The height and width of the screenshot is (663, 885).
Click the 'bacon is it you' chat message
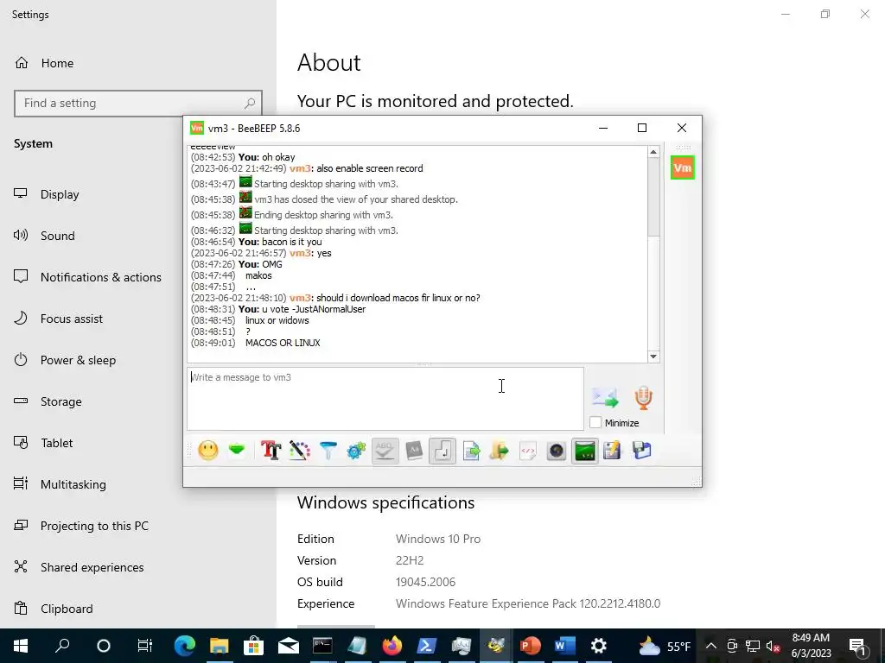(x=292, y=242)
